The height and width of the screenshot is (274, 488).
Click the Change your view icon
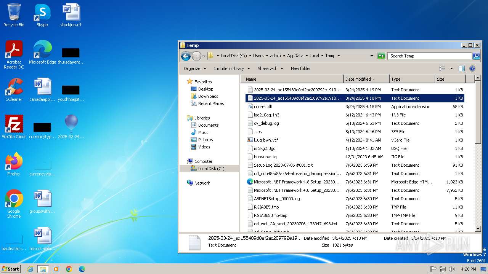(442, 68)
